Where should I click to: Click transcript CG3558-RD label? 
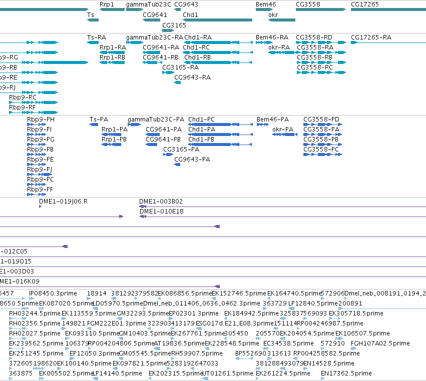(314, 37)
